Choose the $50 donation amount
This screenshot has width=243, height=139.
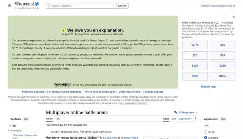[222, 55]
